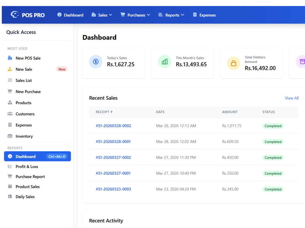Expand the Sales dropdown chevron in navbar
305x228 pixels.
pyautogui.click(x=110, y=15)
